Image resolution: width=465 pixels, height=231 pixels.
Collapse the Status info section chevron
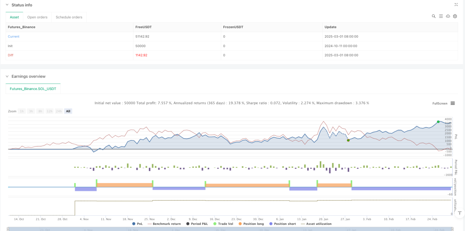coord(7,5)
